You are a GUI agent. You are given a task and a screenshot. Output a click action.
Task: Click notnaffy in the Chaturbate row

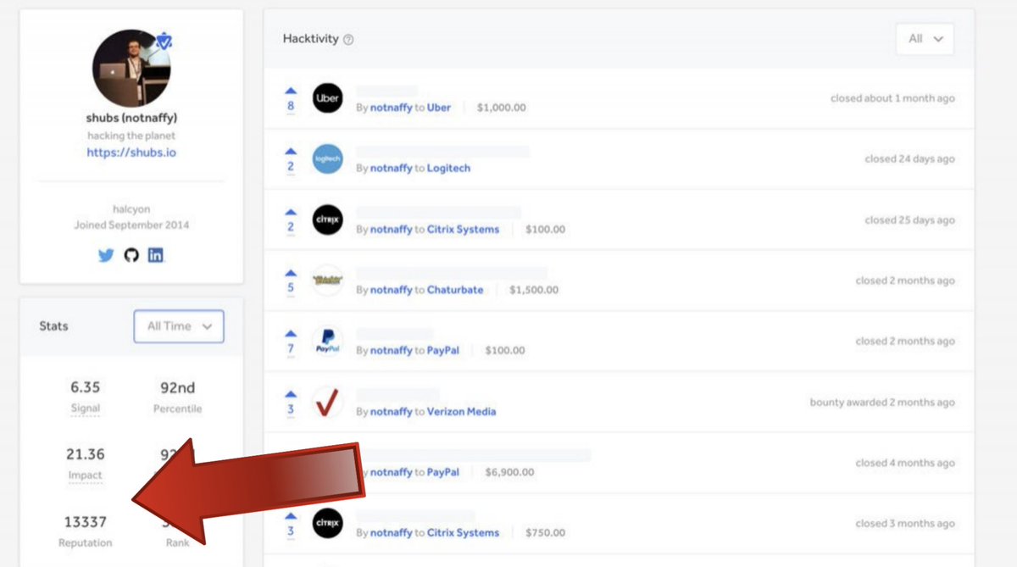tap(391, 290)
